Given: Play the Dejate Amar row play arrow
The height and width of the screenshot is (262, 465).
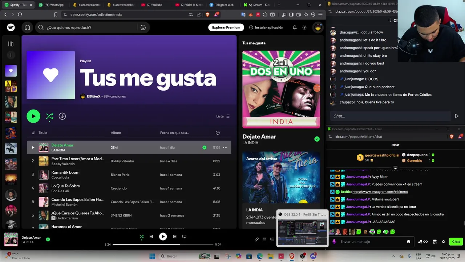Looking at the screenshot, I should coord(33,147).
